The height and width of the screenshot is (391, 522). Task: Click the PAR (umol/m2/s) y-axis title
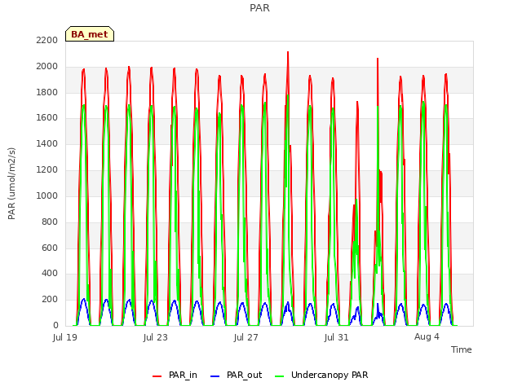click(x=11, y=183)
